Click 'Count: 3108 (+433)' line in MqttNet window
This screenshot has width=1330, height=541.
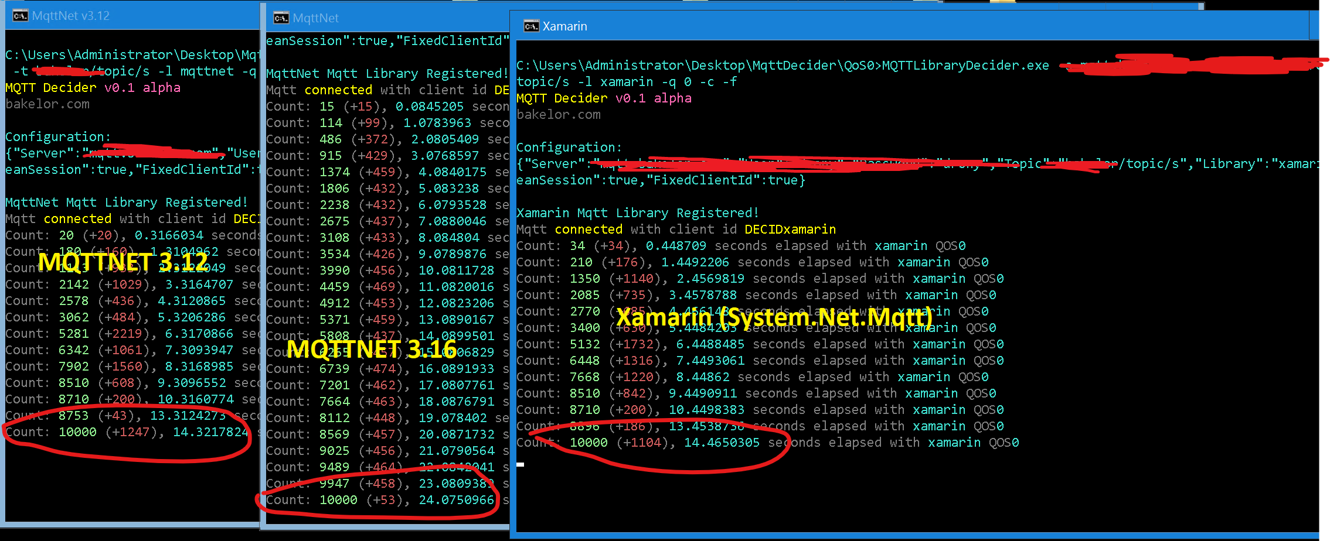pos(387,238)
